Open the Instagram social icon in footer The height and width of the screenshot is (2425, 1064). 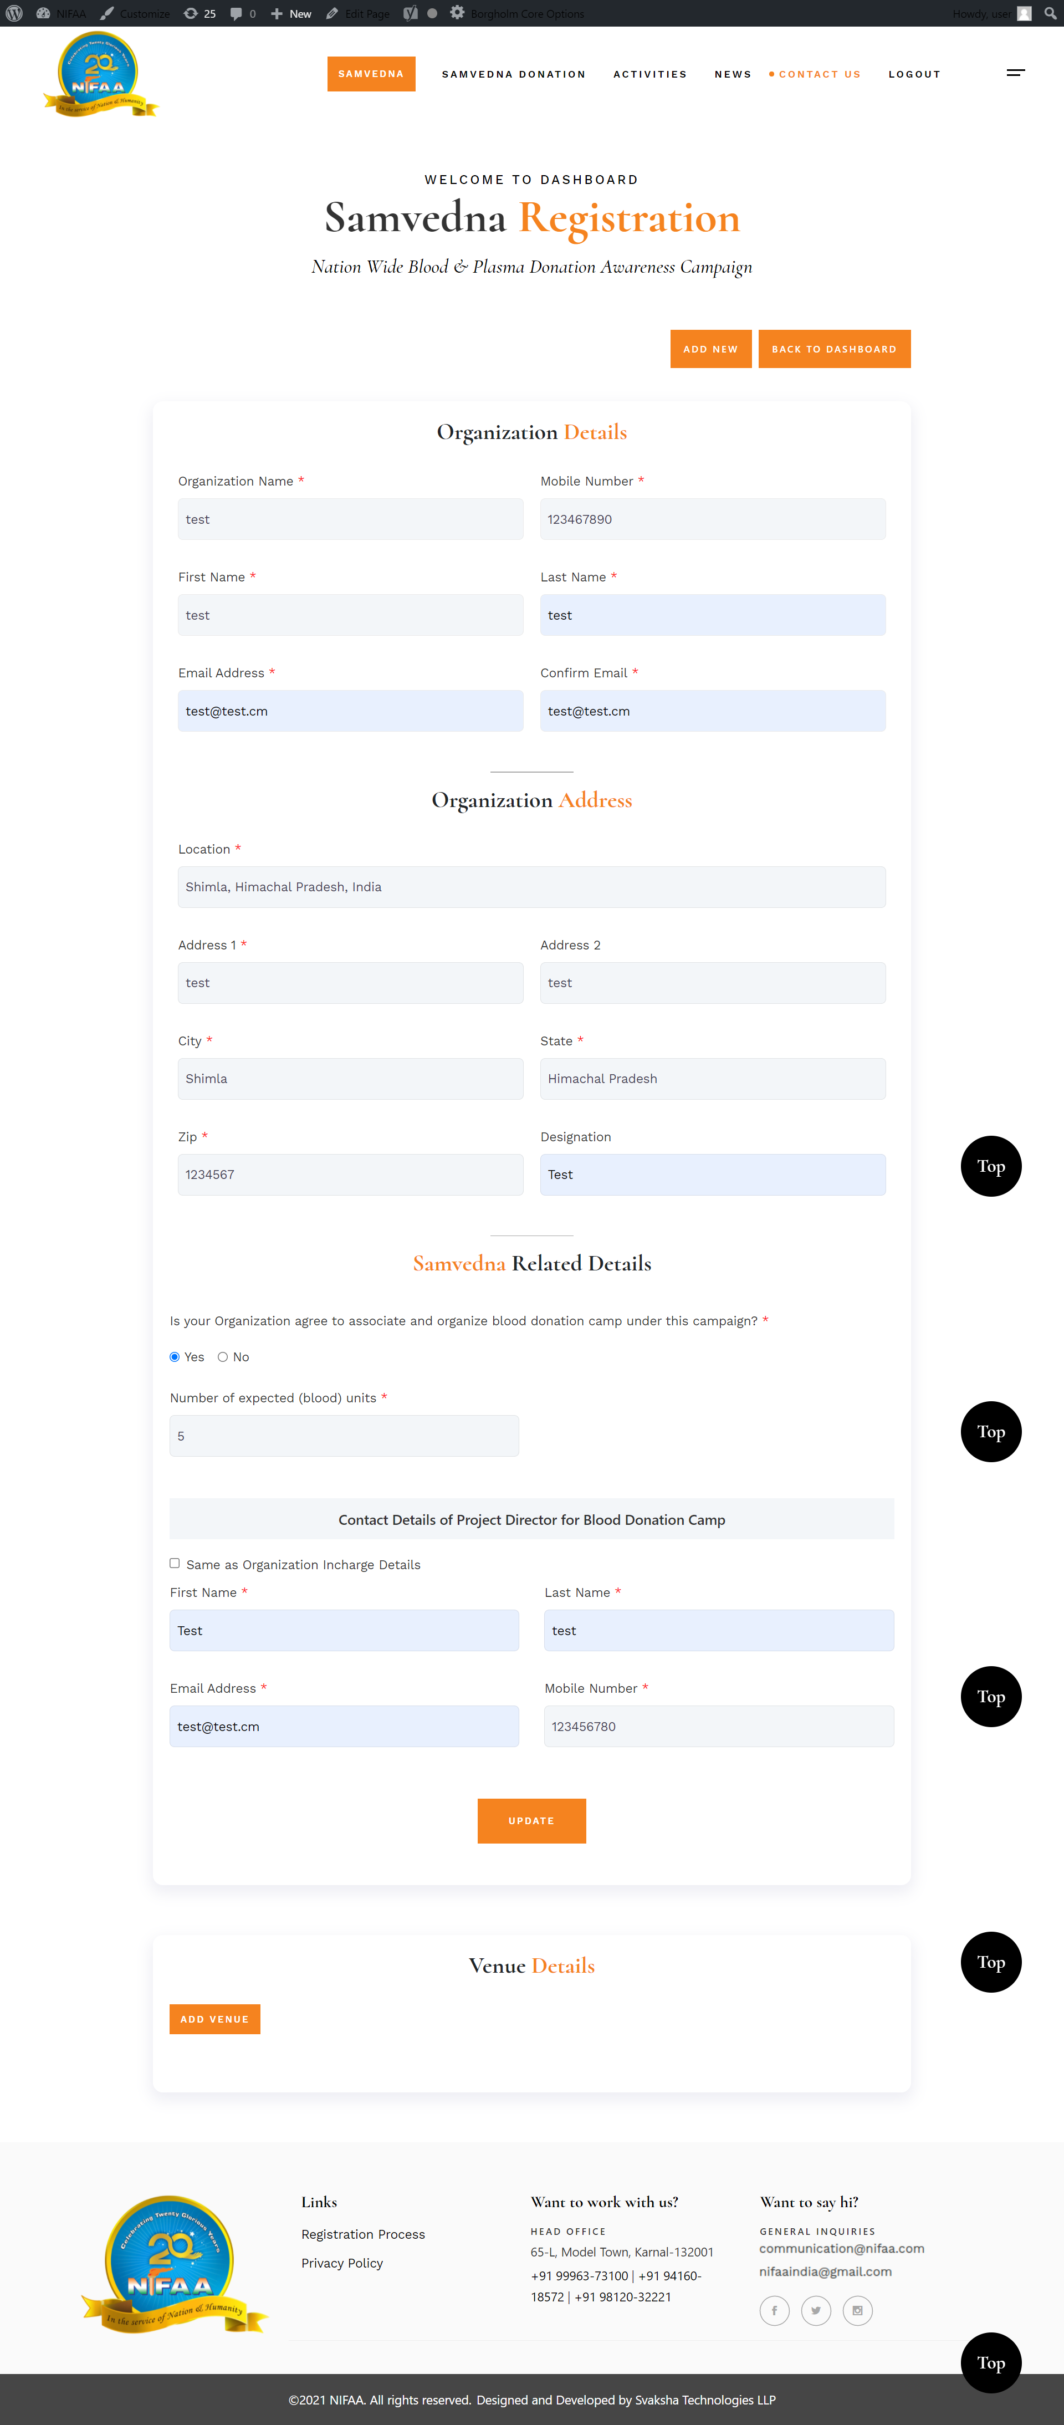pyautogui.click(x=857, y=2310)
